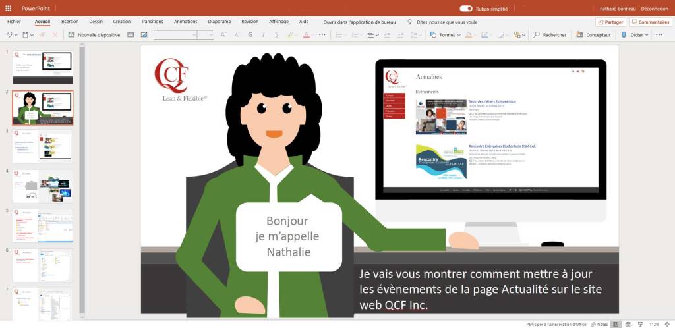The height and width of the screenshot is (328, 675).
Task: Apply Underline (S) formatting
Action: (x=276, y=35)
